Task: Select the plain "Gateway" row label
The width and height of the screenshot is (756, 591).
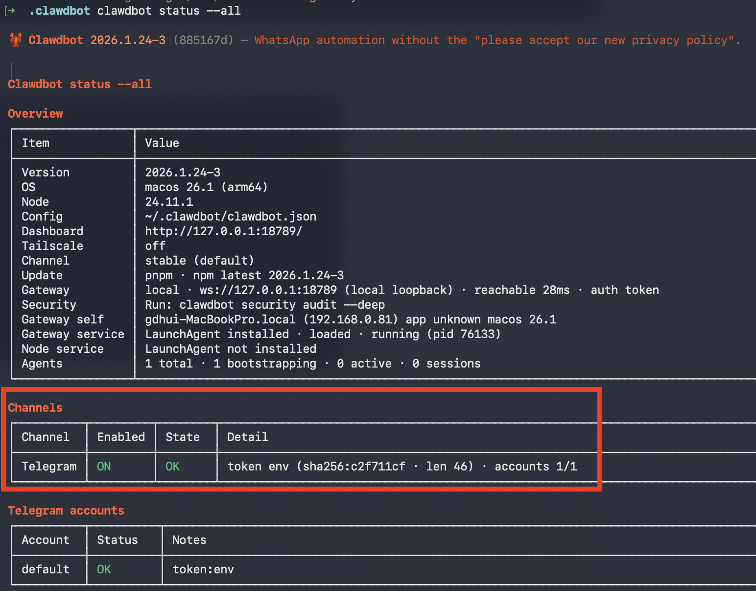Action: coord(46,290)
